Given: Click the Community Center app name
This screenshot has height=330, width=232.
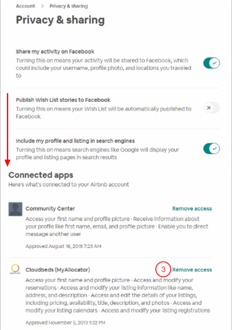Looking at the screenshot, I should coord(50,209).
